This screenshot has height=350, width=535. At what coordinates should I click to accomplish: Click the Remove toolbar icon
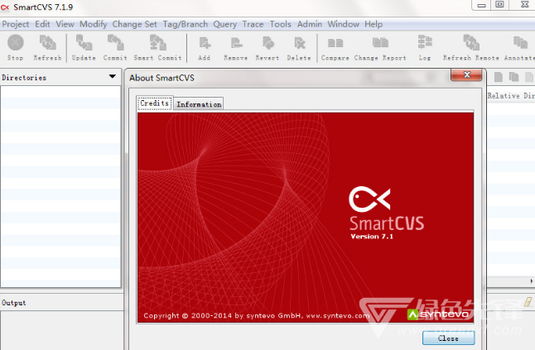tap(235, 46)
